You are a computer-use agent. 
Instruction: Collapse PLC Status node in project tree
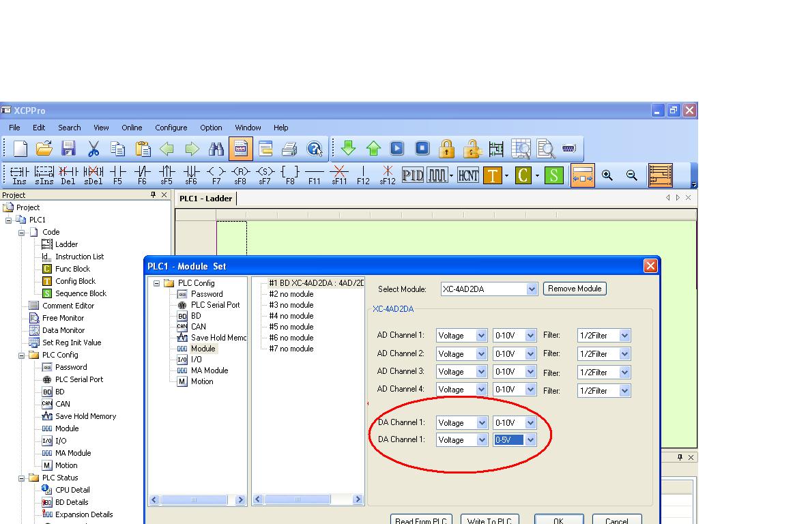click(21, 478)
